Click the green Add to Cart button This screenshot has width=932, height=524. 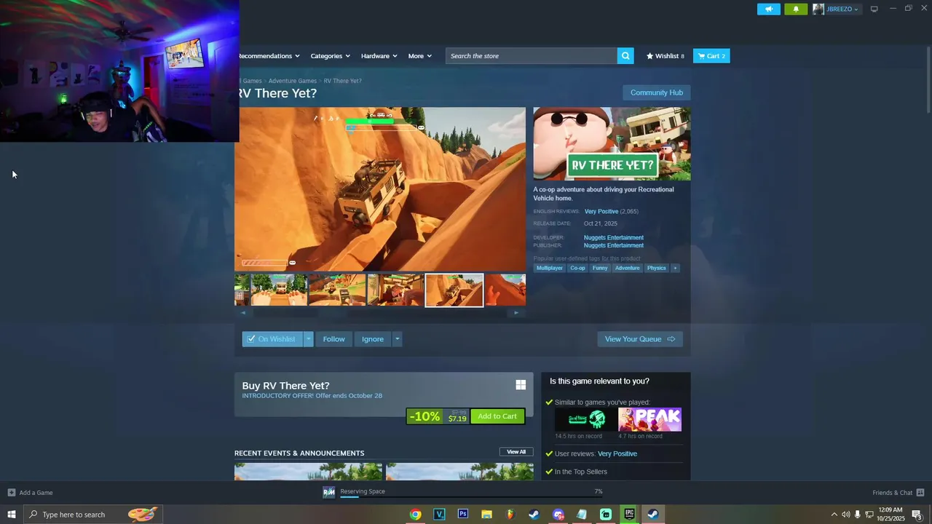click(497, 416)
